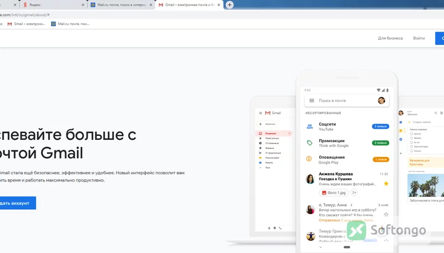Viewport: 444px width, 253px height.
Task: Click the address bar URL
Action: pyautogui.click(x=25, y=15)
